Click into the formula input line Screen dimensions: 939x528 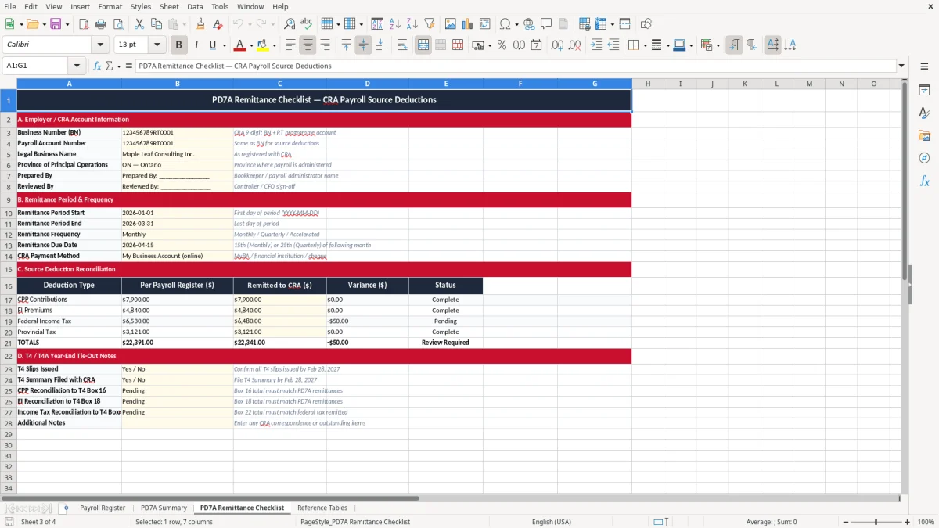[x=515, y=66]
